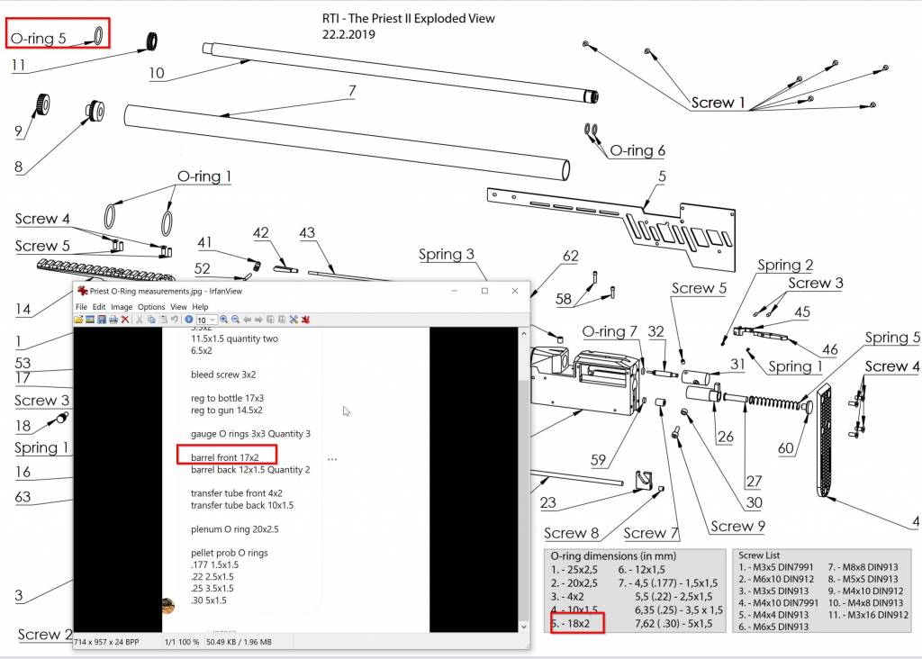The image size is (922, 659).
Task: Click the vertical scrollbar down arrow
Action: pos(523,627)
